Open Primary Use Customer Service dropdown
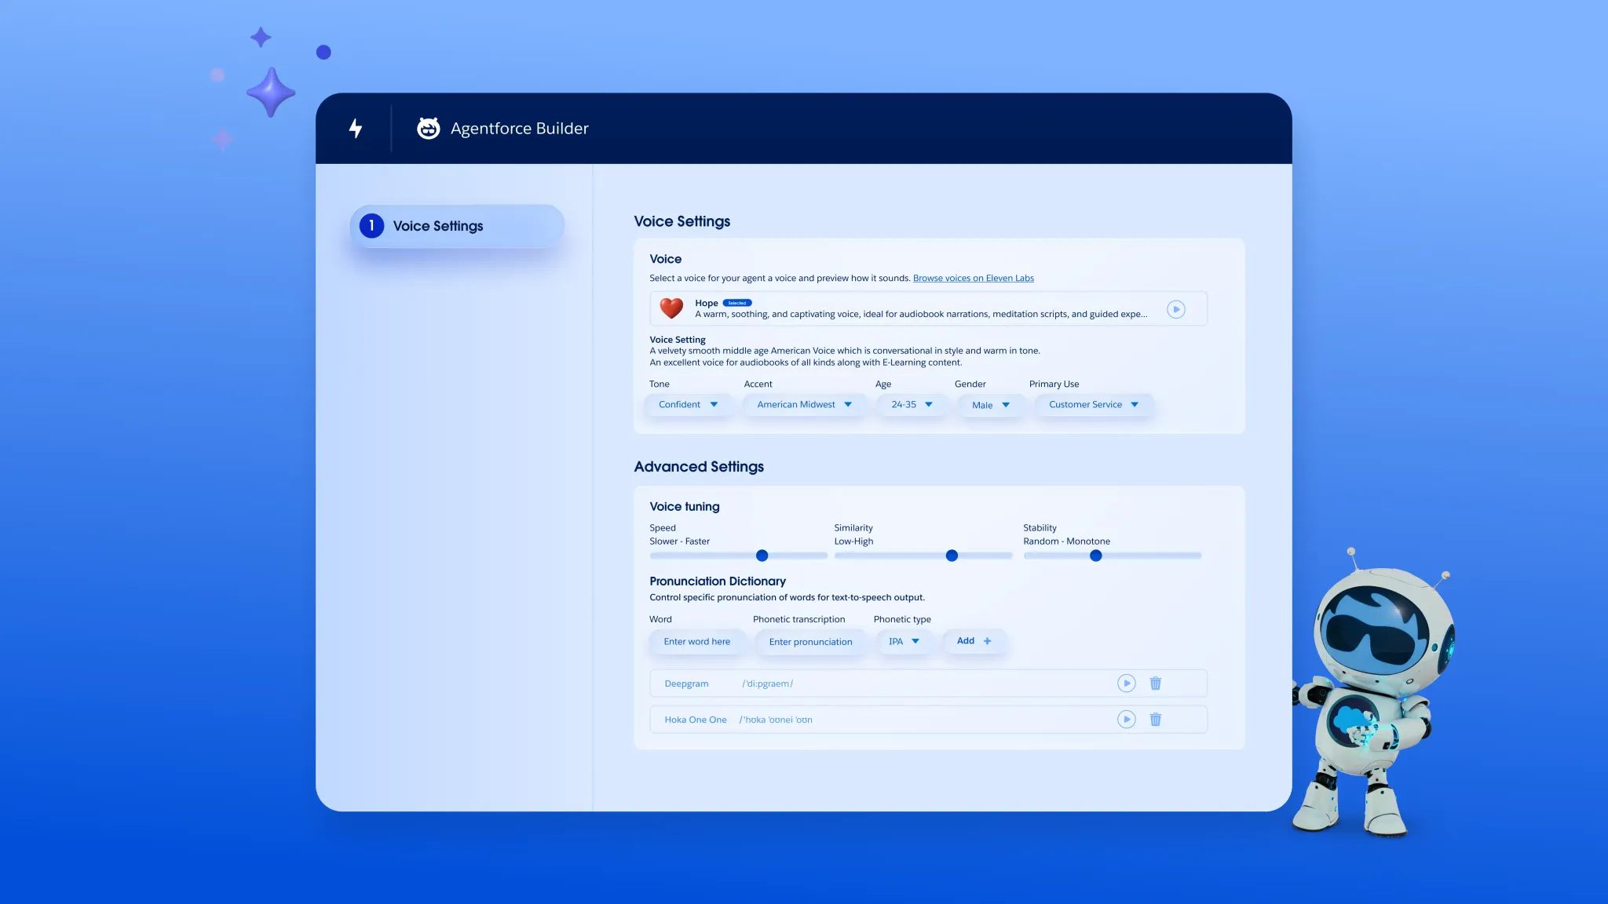The height and width of the screenshot is (904, 1608). (x=1093, y=405)
